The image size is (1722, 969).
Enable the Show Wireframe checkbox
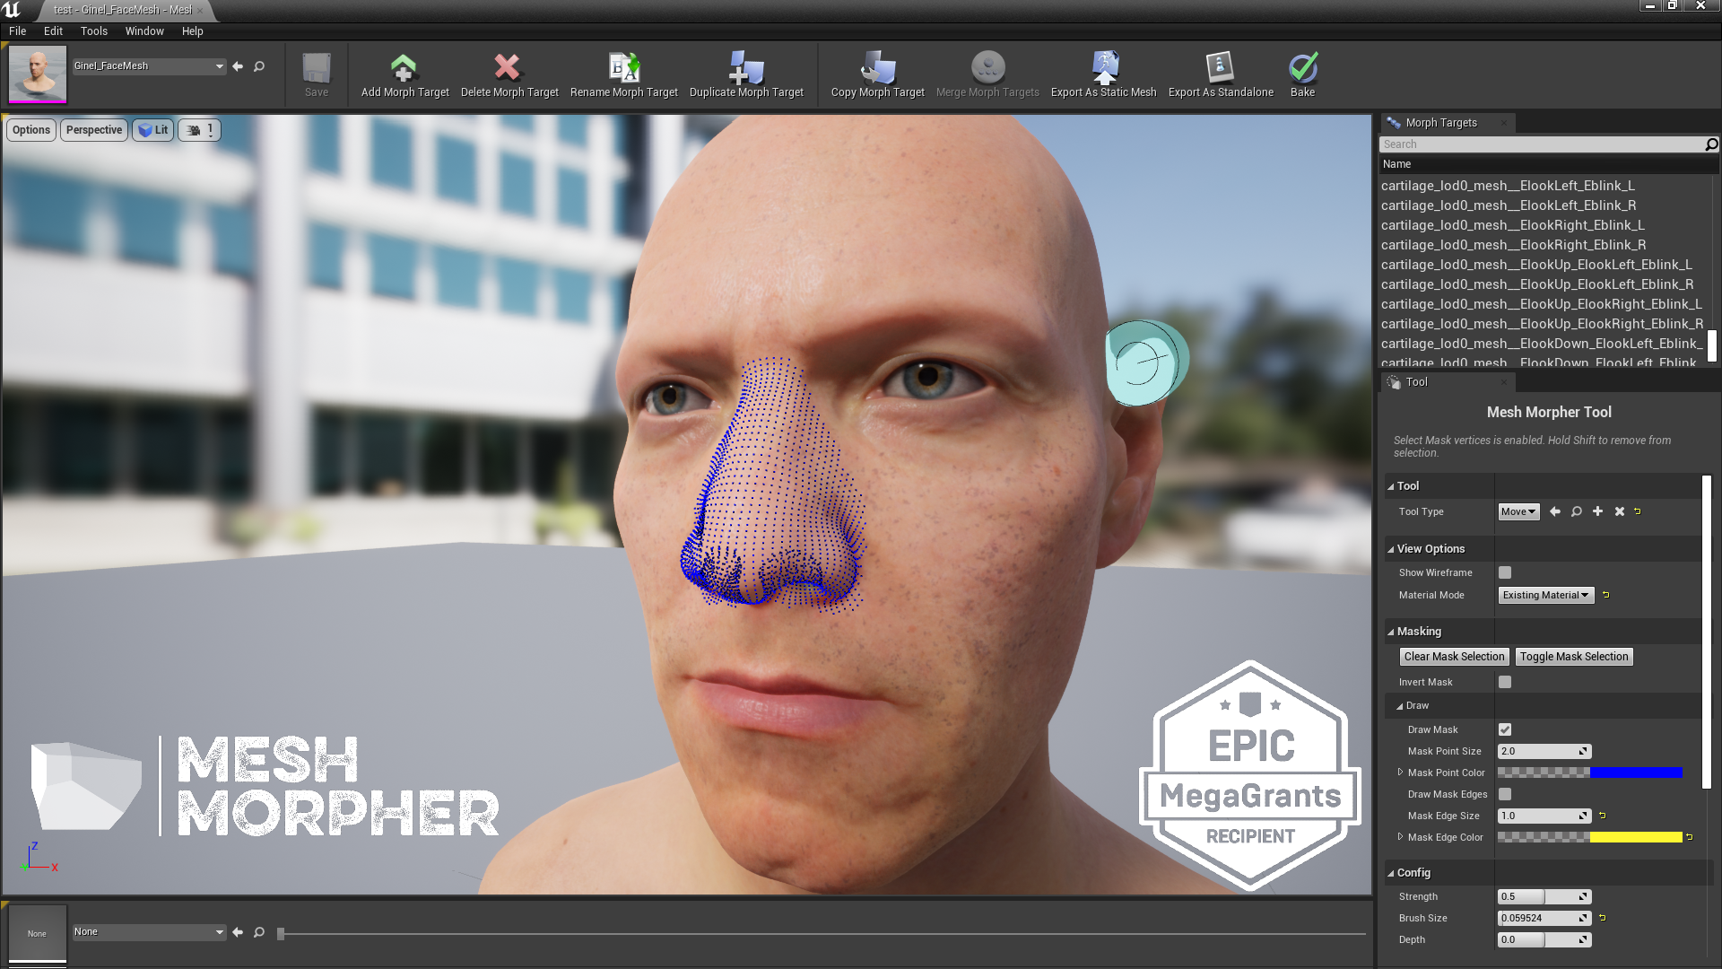1505,572
